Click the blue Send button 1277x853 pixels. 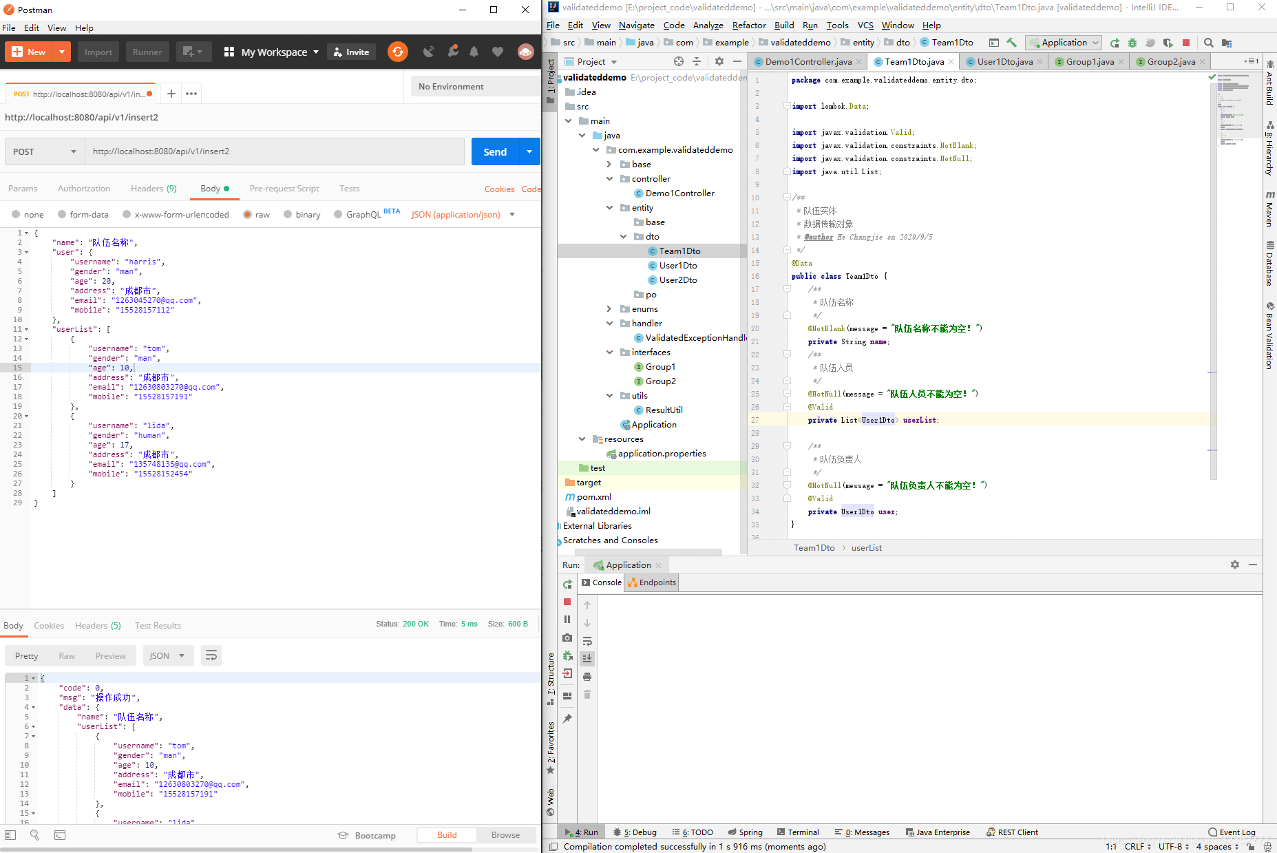tap(495, 151)
